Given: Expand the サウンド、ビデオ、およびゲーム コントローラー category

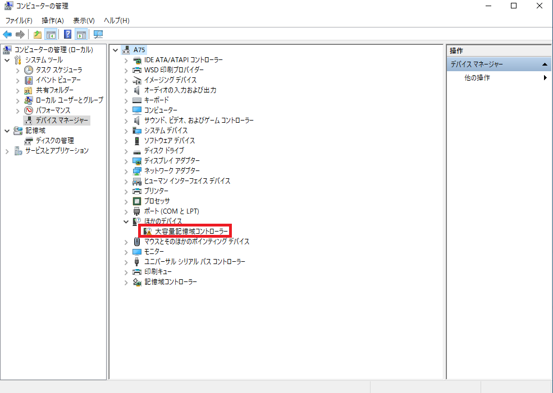Looking at the screenshot, I should pos(126,121).
